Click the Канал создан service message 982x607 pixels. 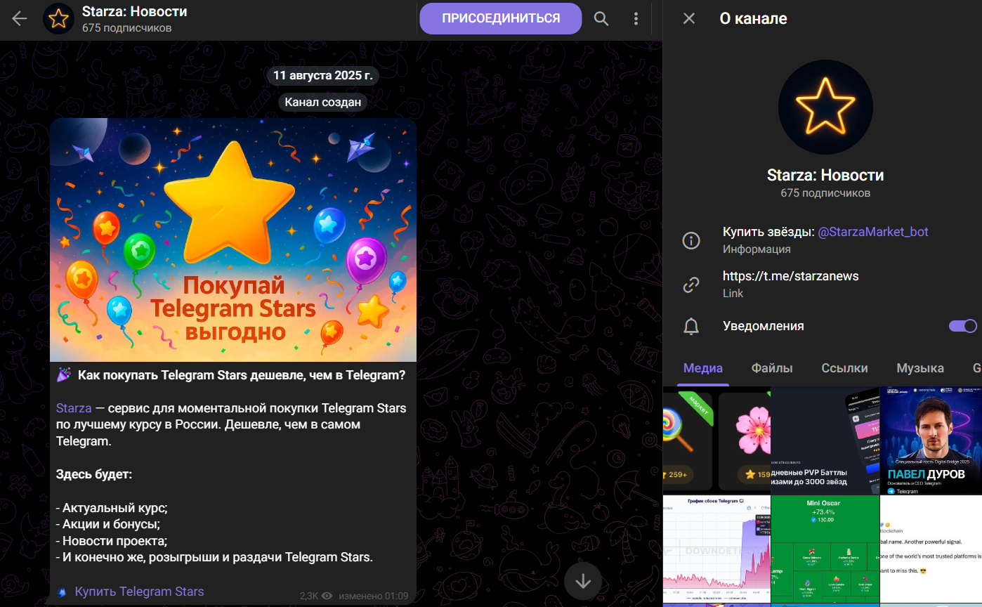323,102
